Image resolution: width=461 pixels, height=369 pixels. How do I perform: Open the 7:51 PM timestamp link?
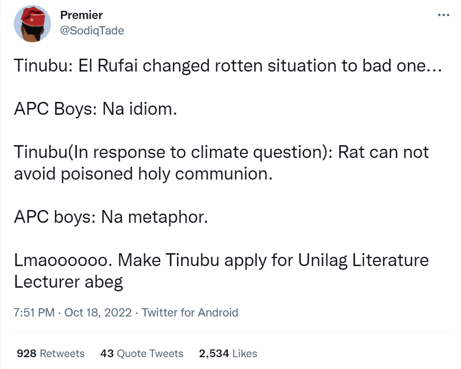point(34,312)
